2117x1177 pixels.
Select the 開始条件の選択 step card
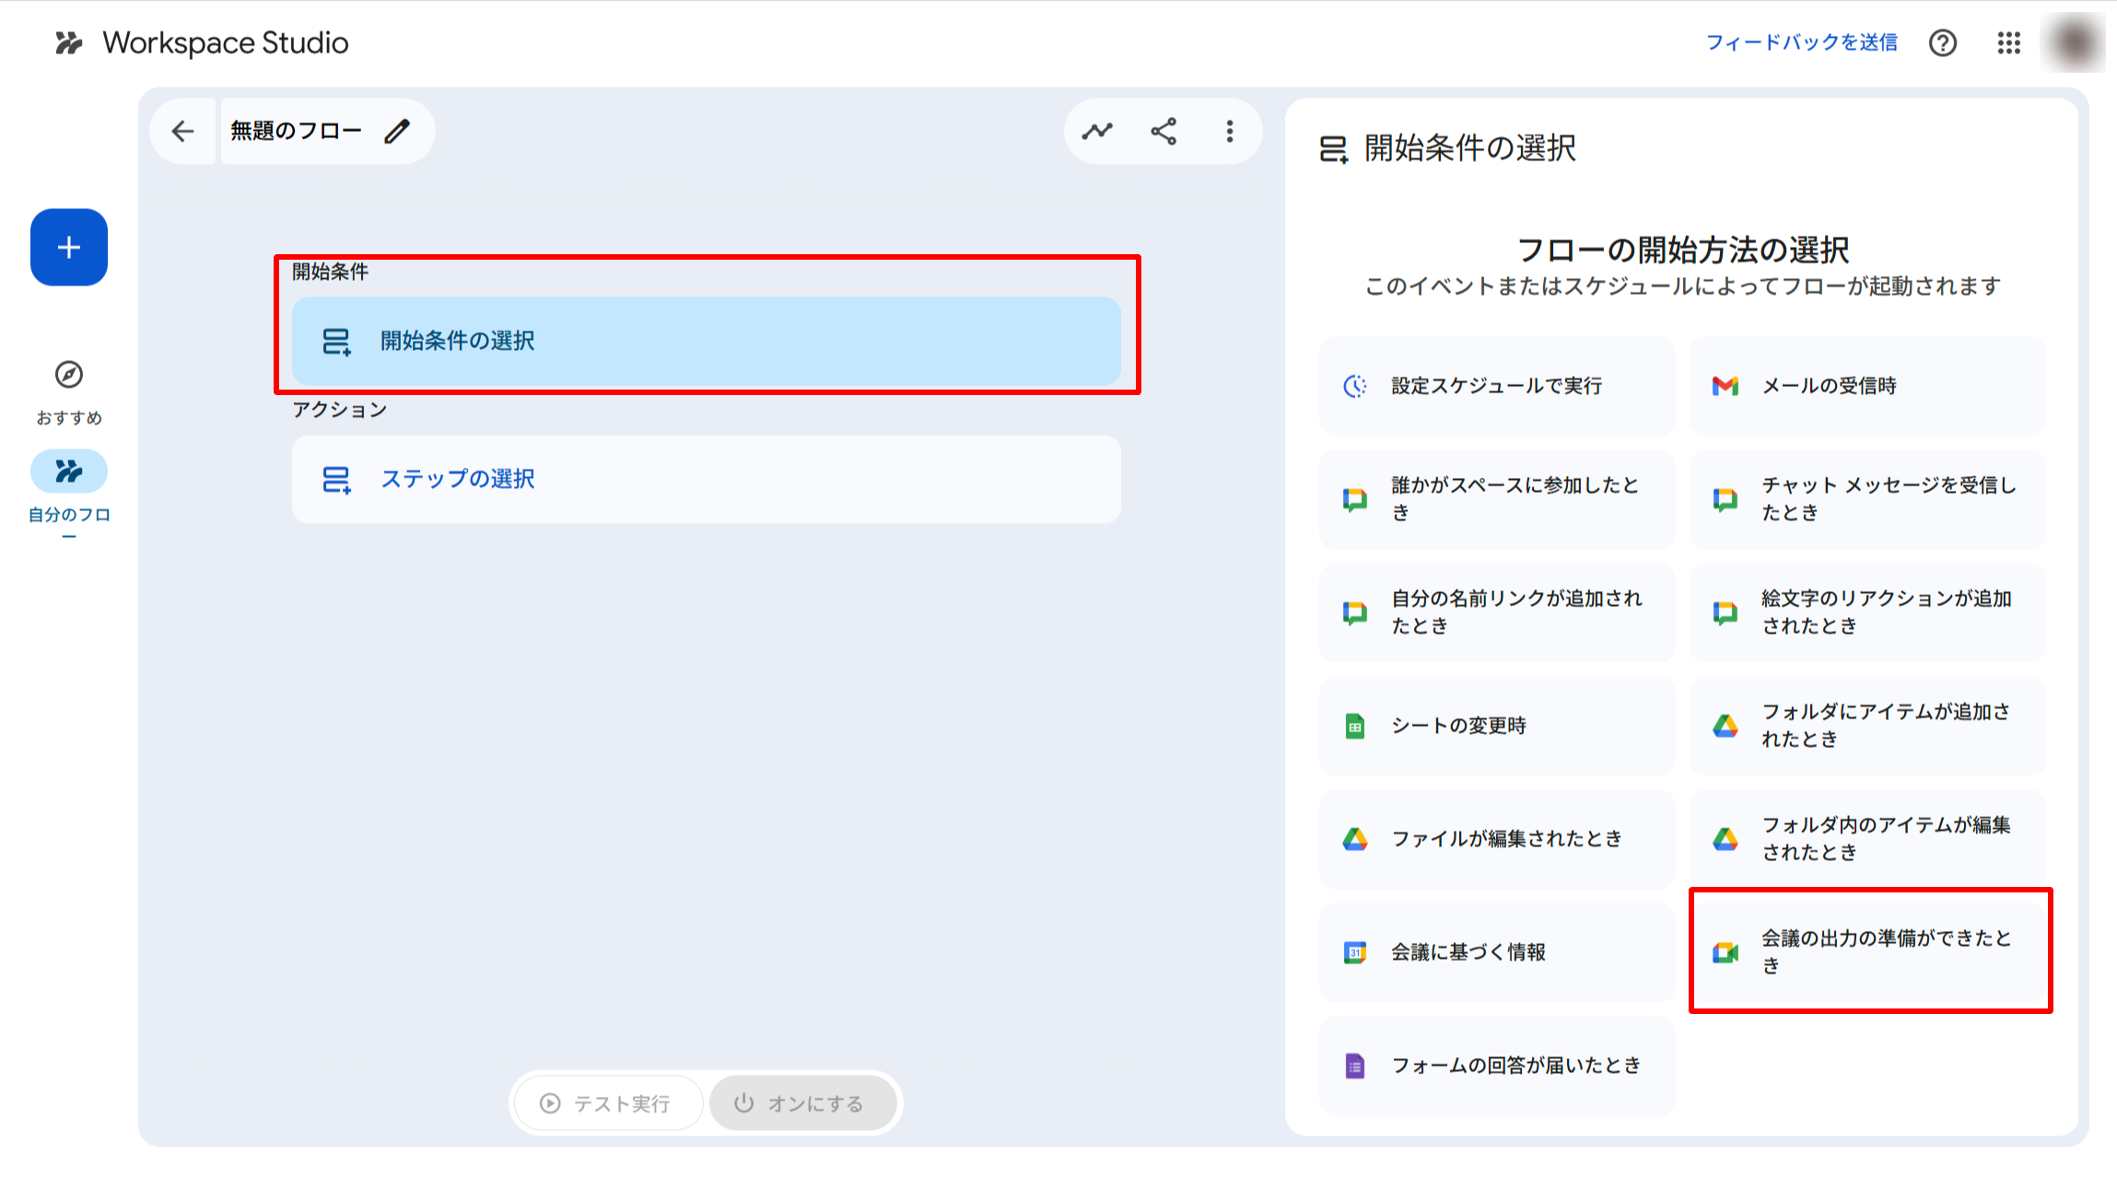[707, 341]
